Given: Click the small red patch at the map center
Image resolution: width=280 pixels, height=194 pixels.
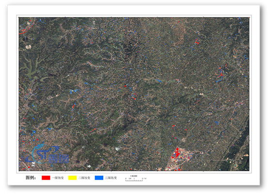Looking at the screenshot, I should pyautogui.click(x=125, y=86).
